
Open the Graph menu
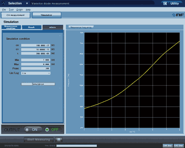tap(20, 10)
